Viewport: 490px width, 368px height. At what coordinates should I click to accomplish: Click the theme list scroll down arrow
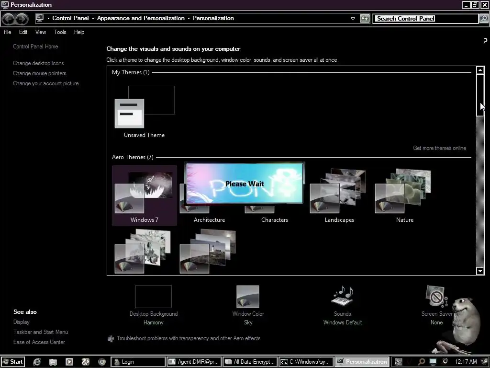(480, 271)
